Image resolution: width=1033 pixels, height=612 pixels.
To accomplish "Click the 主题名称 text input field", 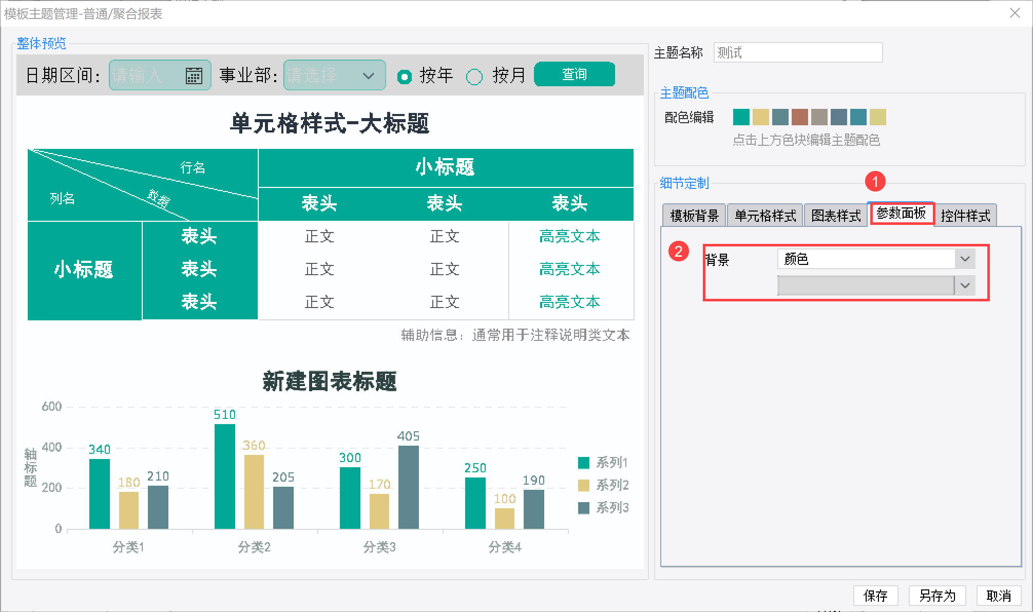I will coord(798,53).
